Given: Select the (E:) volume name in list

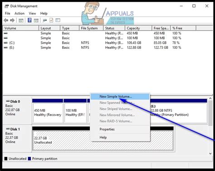Looking at the screenshot, I should click(x=12, y=47).
